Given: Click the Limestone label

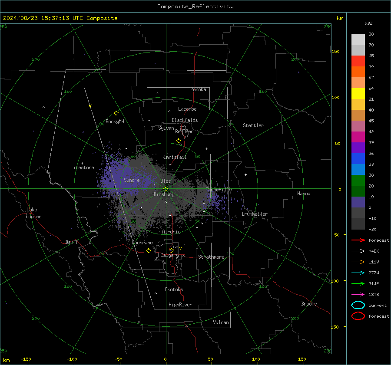Looking at the screenshot, I should [82, 168].
